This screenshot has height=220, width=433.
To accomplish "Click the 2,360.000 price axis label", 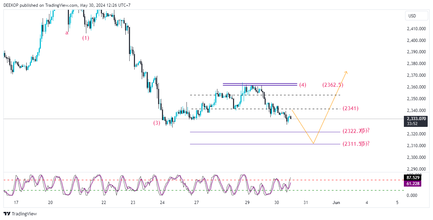I will pos(416,87).
